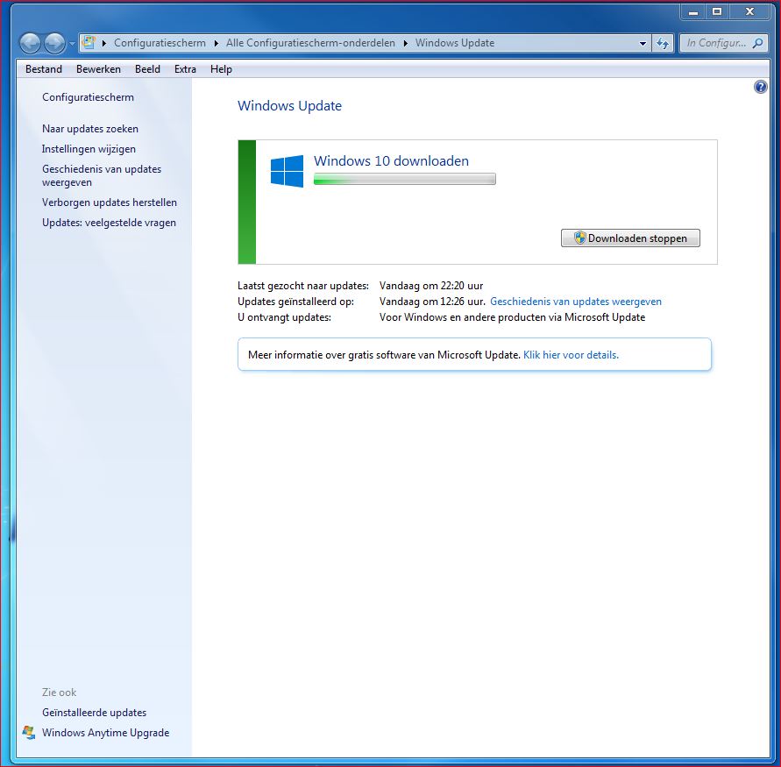Click Naar updates zoeken
Viewport: 781px width, 767px height.
point(90,129)
